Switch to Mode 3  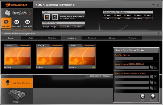(x=27, y=24)
